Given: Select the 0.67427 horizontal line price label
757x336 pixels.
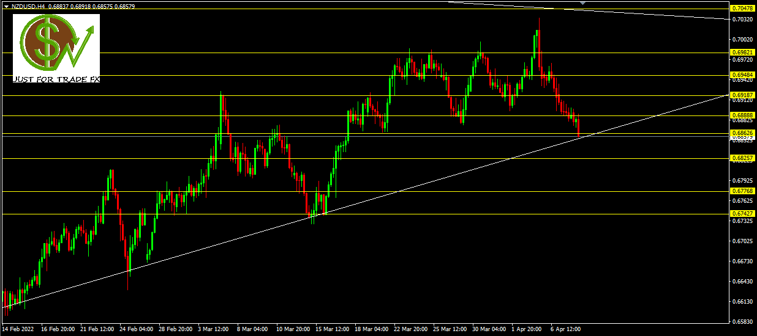Looking at the screenshot, I should [743, 213].
